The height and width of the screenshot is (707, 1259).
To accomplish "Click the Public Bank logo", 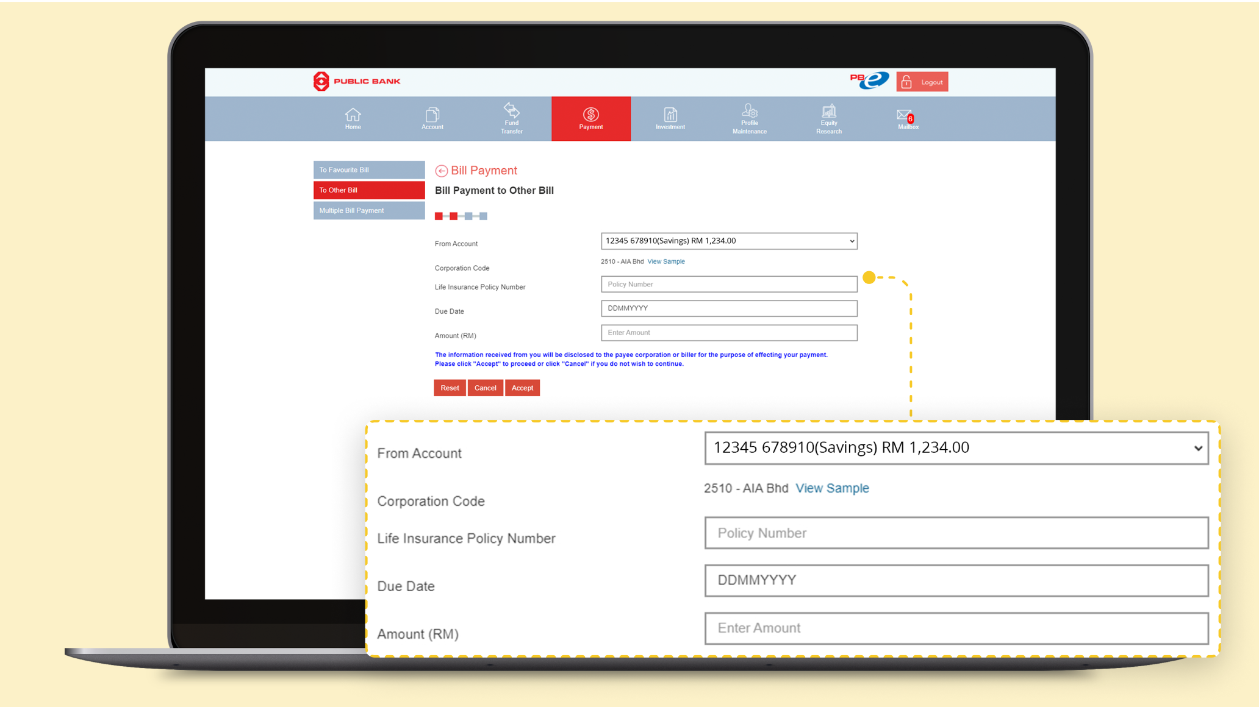I will pos(356,81).
